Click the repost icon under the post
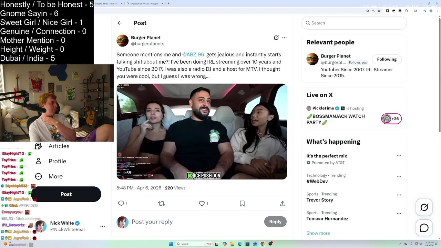Viewport: 441px width, 248px height. [161, 204]
